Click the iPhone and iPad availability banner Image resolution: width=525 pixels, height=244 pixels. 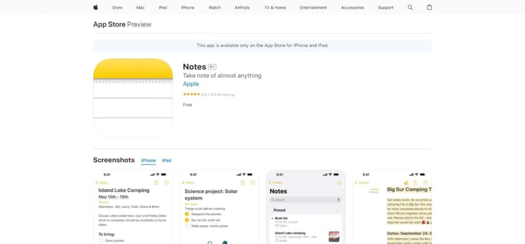(x=262, y=46)
